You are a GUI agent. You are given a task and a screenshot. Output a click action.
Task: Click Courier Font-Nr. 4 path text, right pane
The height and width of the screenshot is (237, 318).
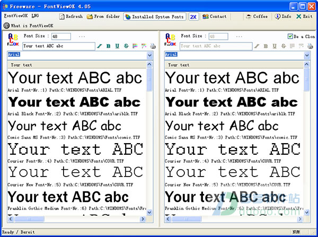click(x=223, y=161)
